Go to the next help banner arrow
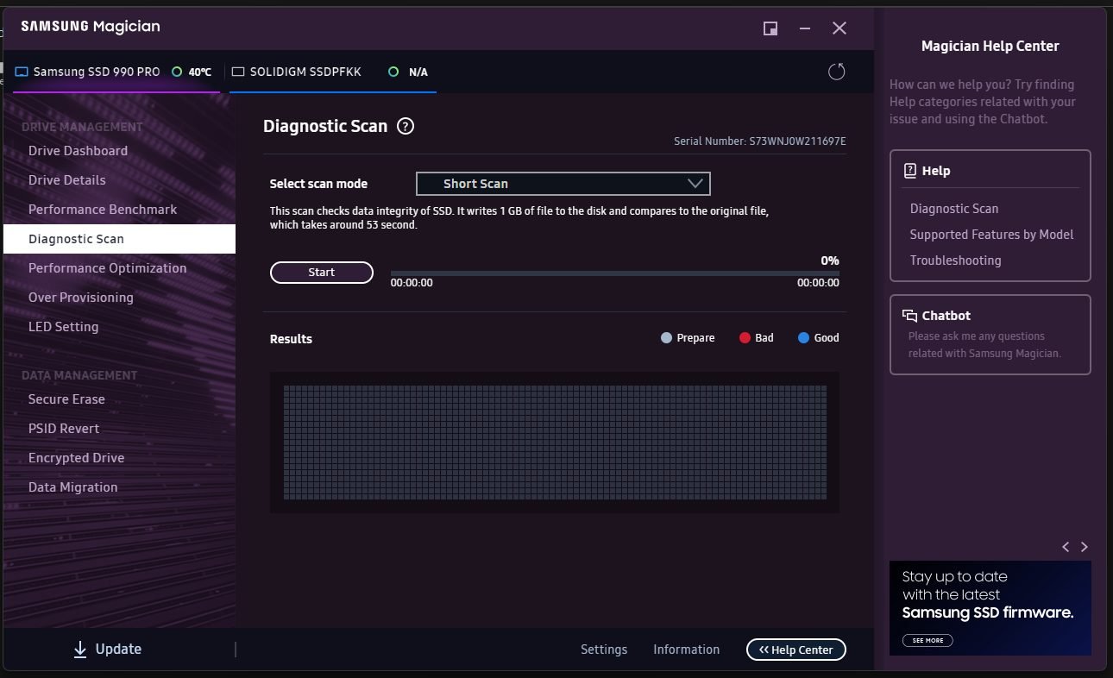Viewport: 1113px width, 678px height. tap(1085, 547)
